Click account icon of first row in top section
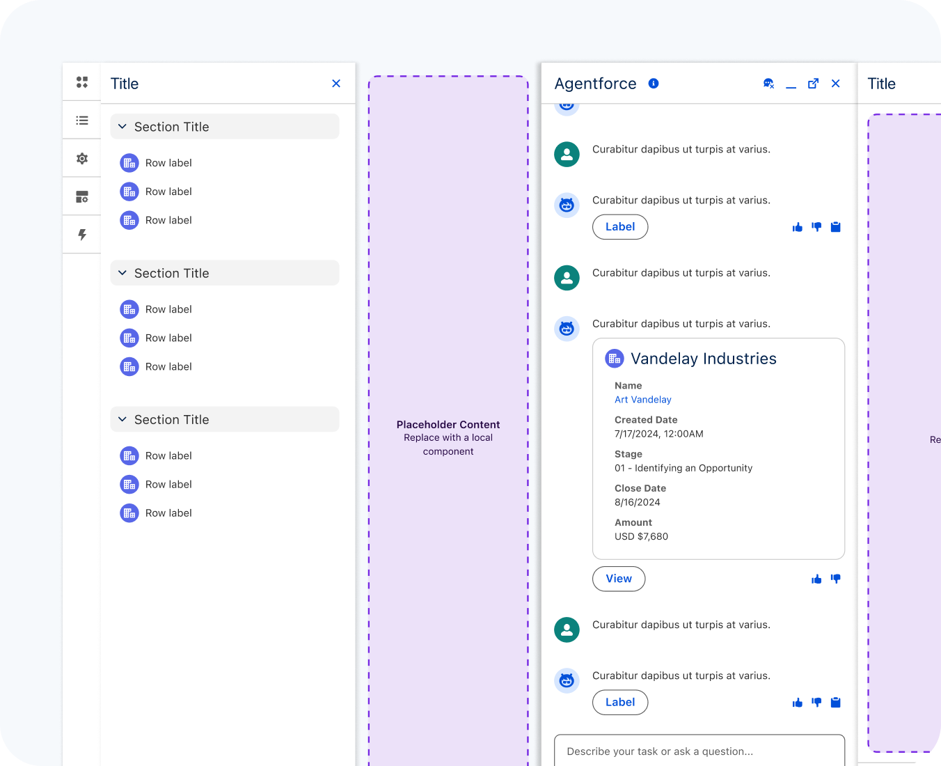Screen dimensions: 941x766 point(129,163)
